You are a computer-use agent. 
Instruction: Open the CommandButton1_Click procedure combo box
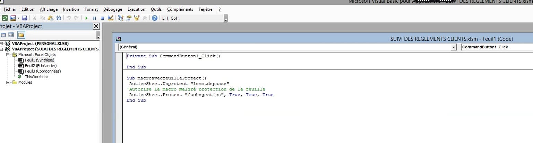click(497, 47)
